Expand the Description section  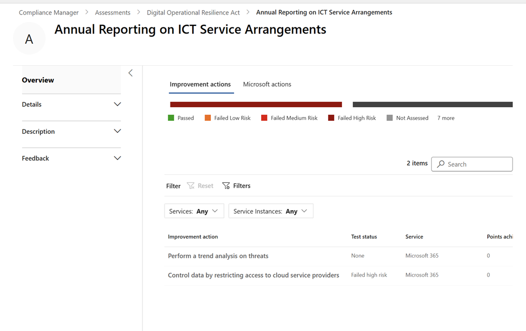pyautogui.click(x=117, y=131)
